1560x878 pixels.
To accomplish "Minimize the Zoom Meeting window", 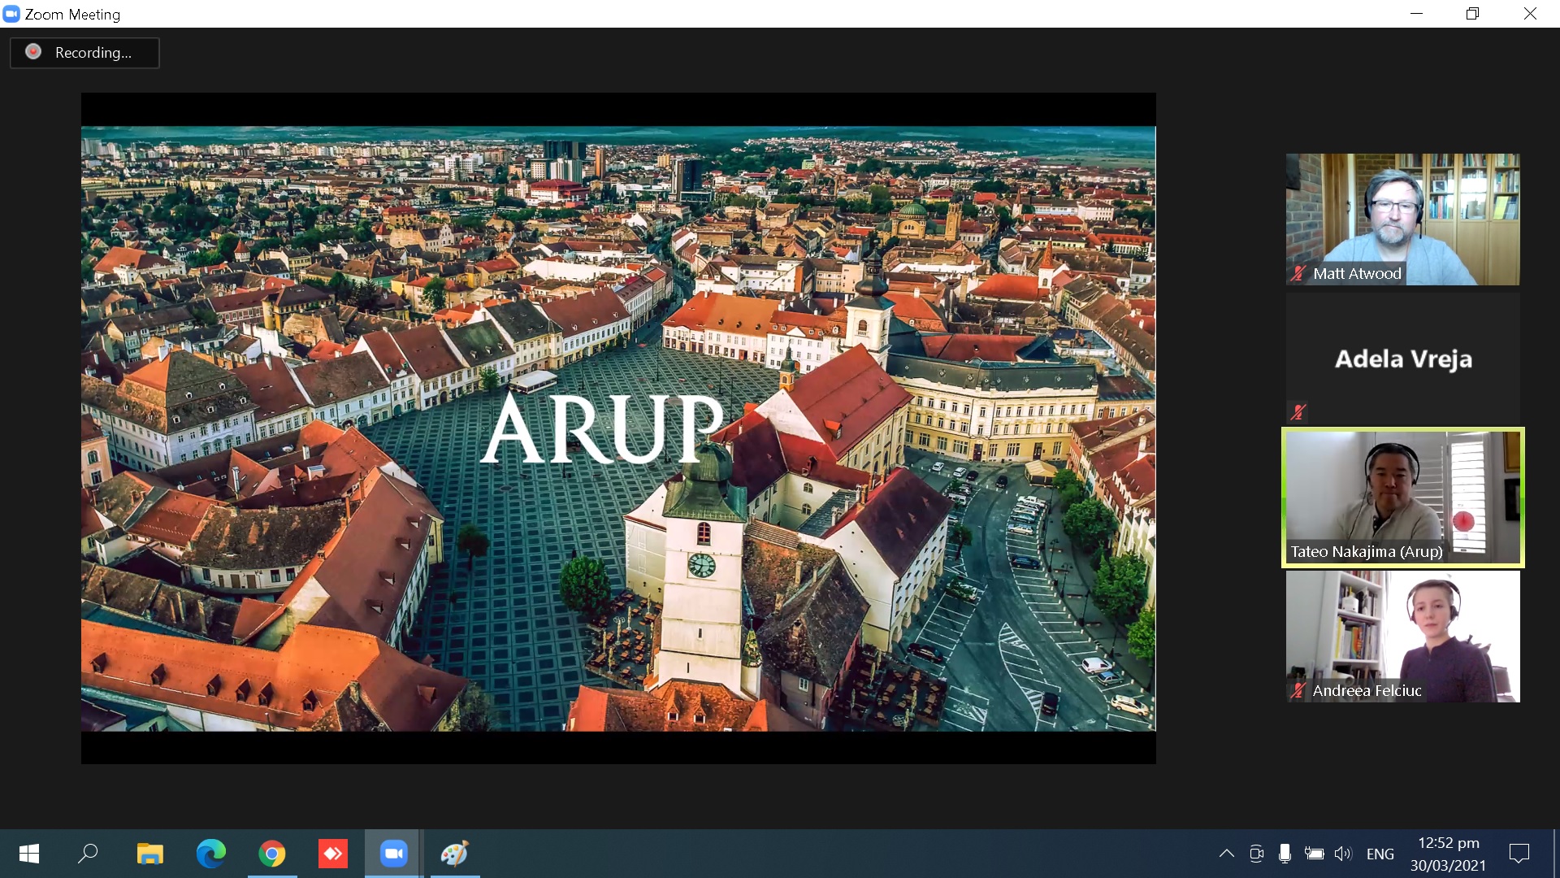I will pos(1416,14).
